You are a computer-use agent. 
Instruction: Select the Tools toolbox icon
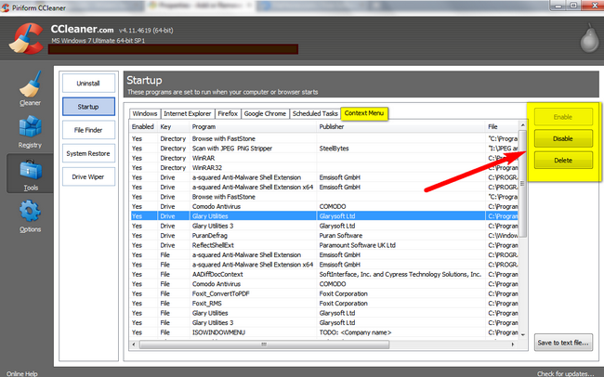click(30, 170)
